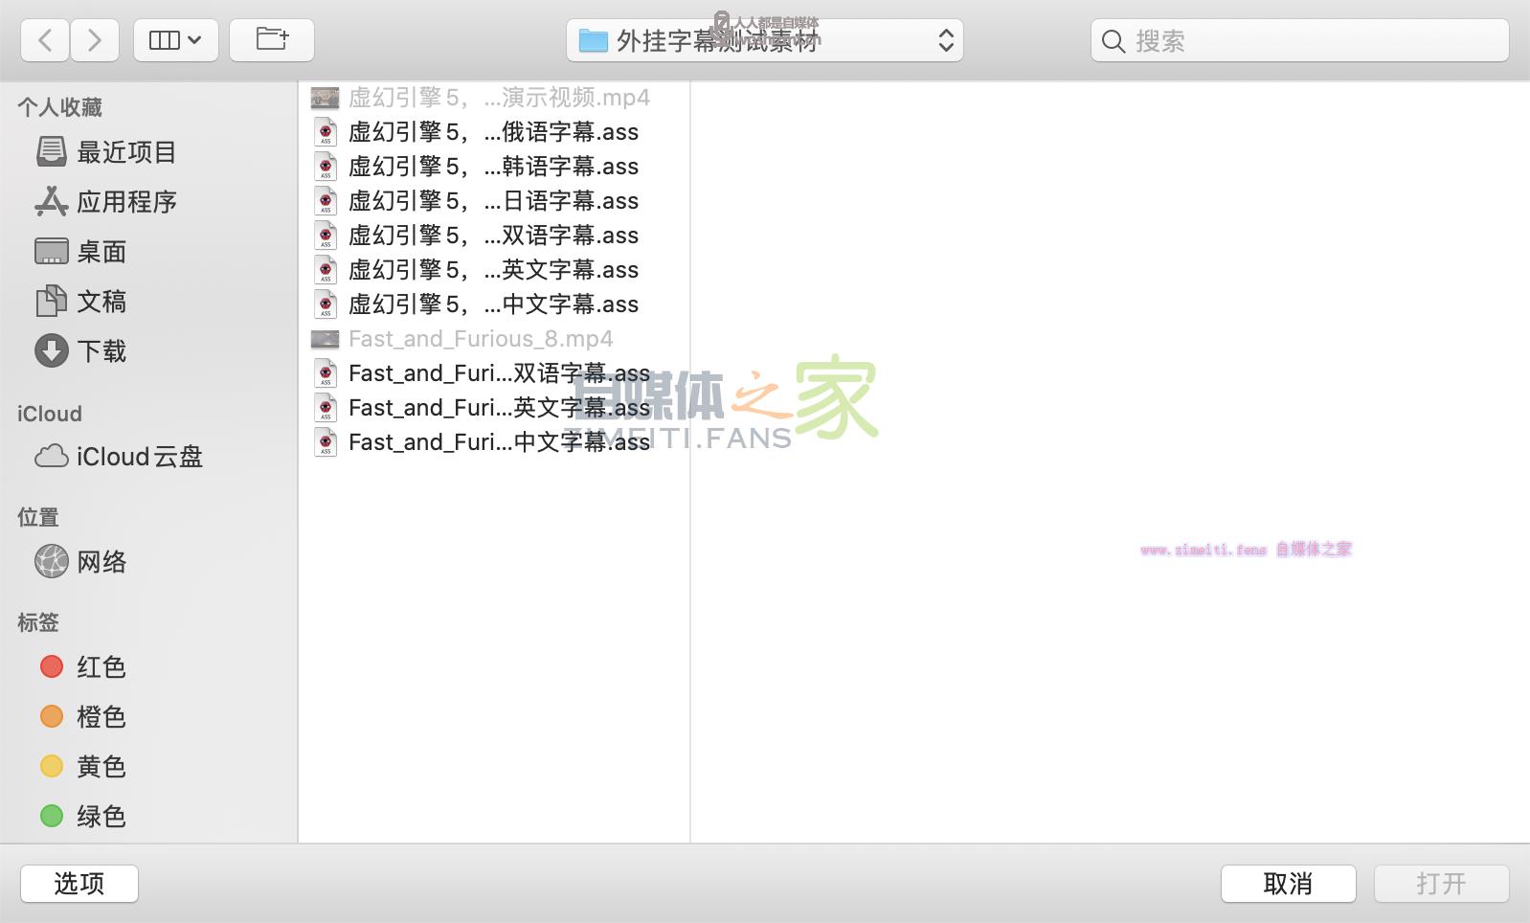Image resolution: width=1530 pixels, height=923 pixels.
Task: Click the 俄语字幕.ass file icon
Action: (x=326, y=132)
